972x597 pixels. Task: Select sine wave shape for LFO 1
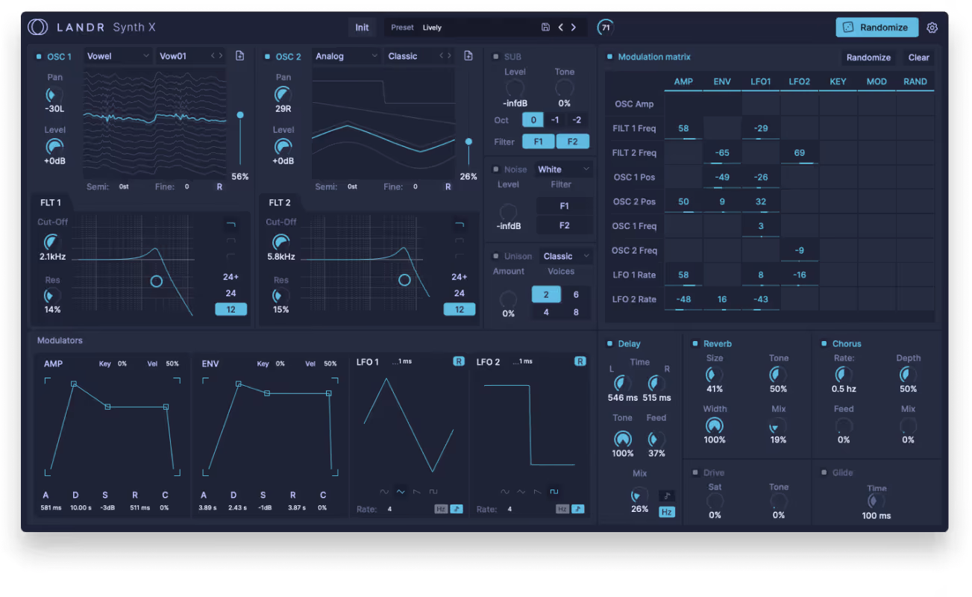tap(384, 492)
